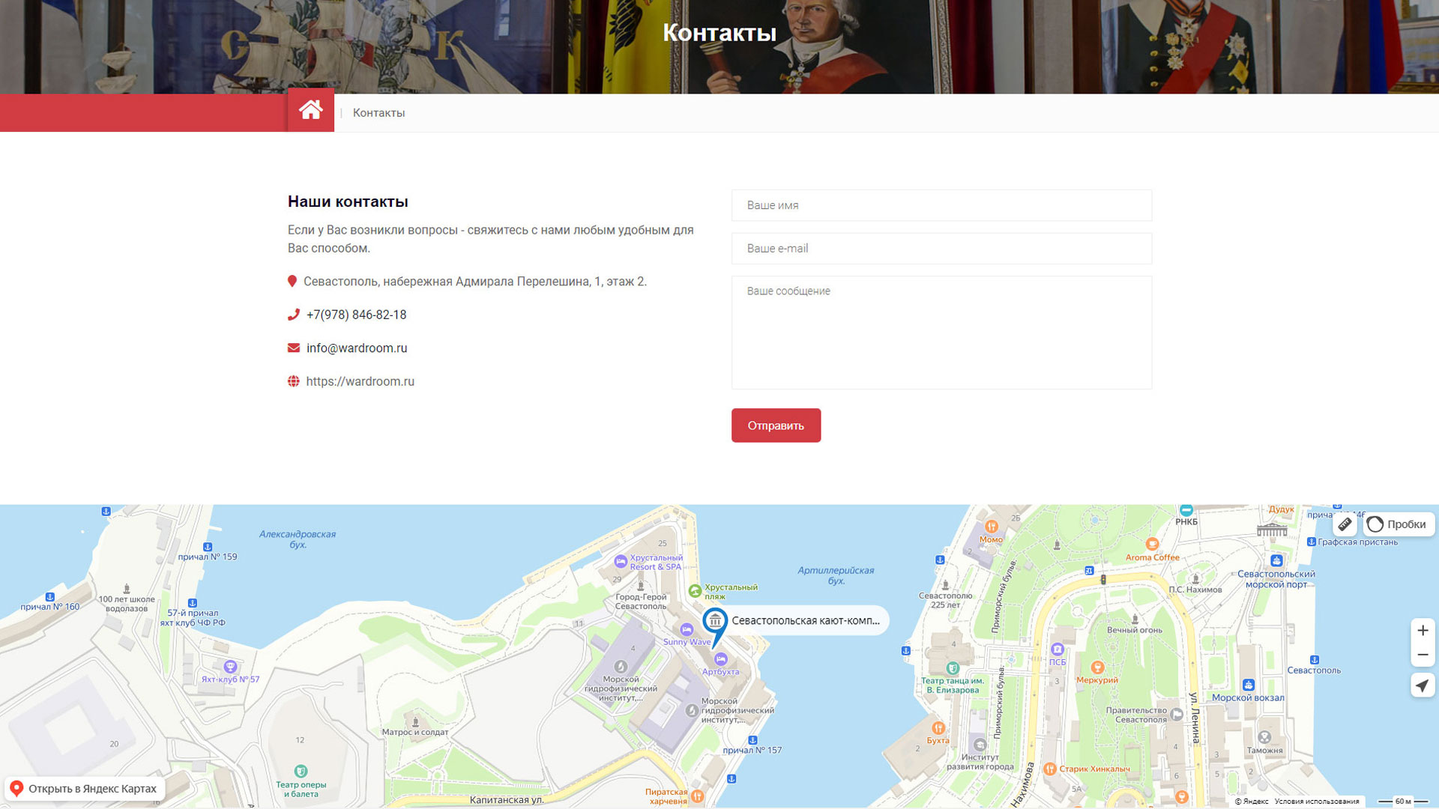
Task: Open the Севастопольская кают-комп... map label
Action: (806, 620)
